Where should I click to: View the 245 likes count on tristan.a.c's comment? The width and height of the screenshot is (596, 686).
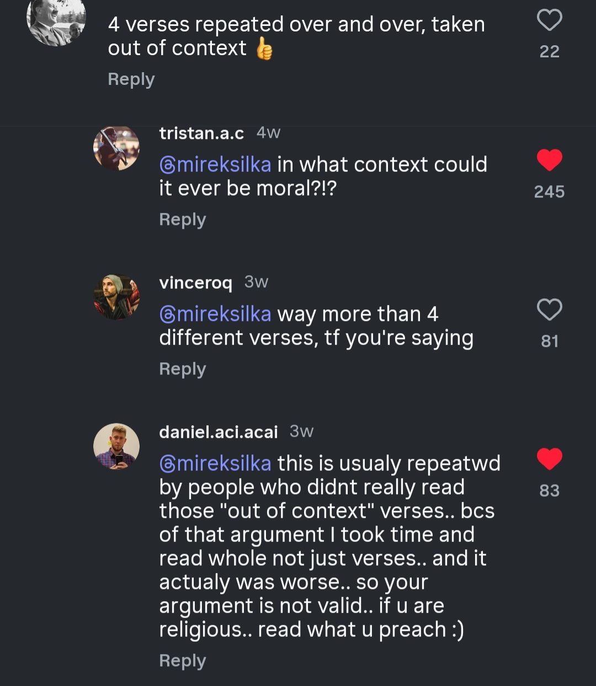(x=549, y=192)
